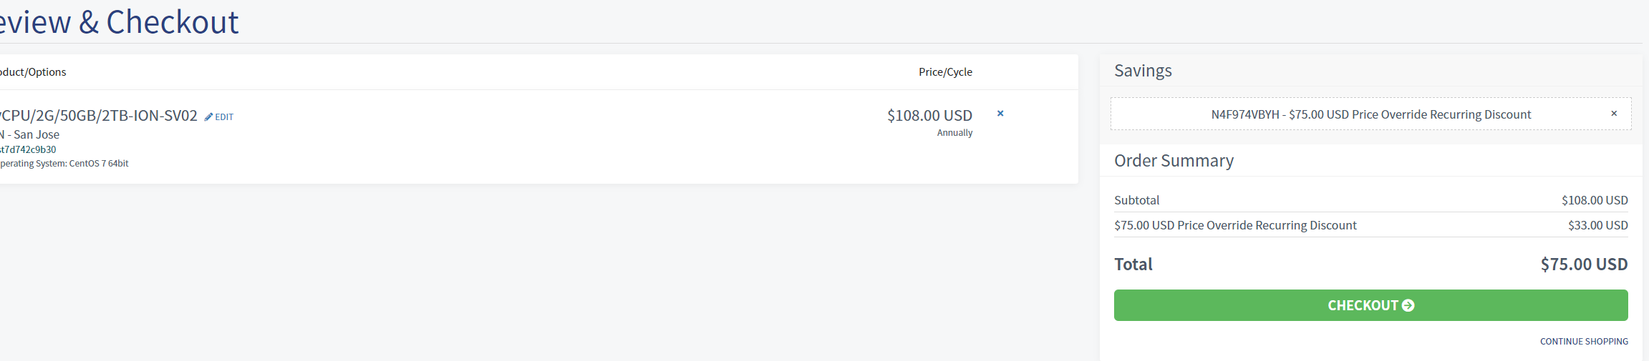This screenshot has height=361, width=1649.
Task: Open the EDIT link for the product
Action: [224, 117]
